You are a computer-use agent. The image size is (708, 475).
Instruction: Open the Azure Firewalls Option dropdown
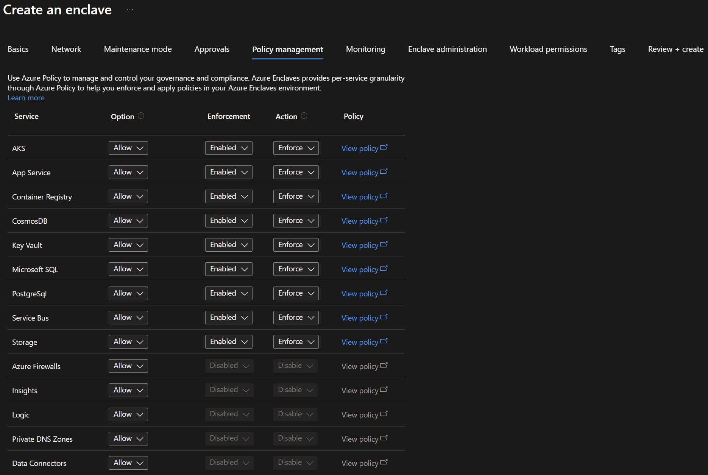click(128, 366)
